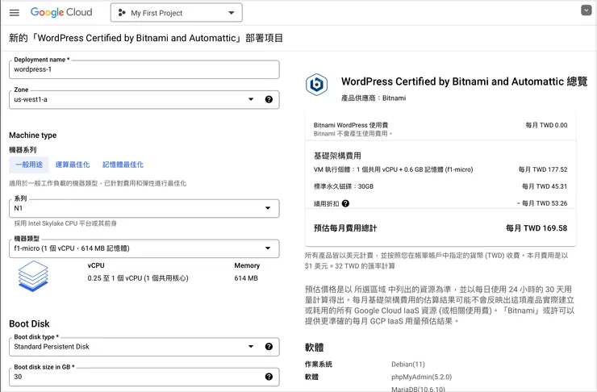Open the 系列 N1 series dropdown
The image size is (597, 392).
click(x=144, y=209)
